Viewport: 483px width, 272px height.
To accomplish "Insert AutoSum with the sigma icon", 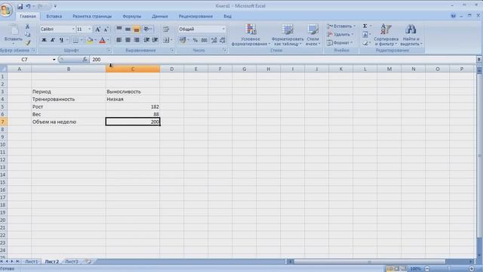I will (x=365, y=26).
